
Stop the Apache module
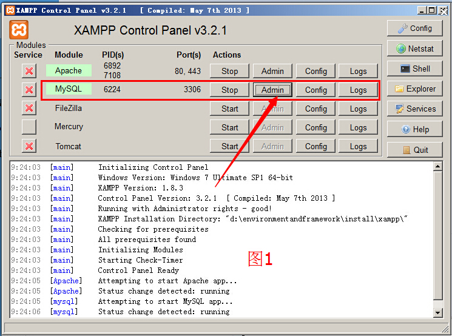[x=229, y=71]
